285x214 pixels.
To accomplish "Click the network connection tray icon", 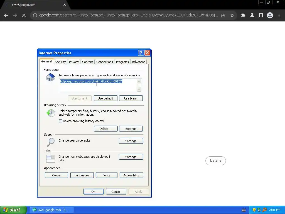I will pyautogui.click(x=259, y=210).
